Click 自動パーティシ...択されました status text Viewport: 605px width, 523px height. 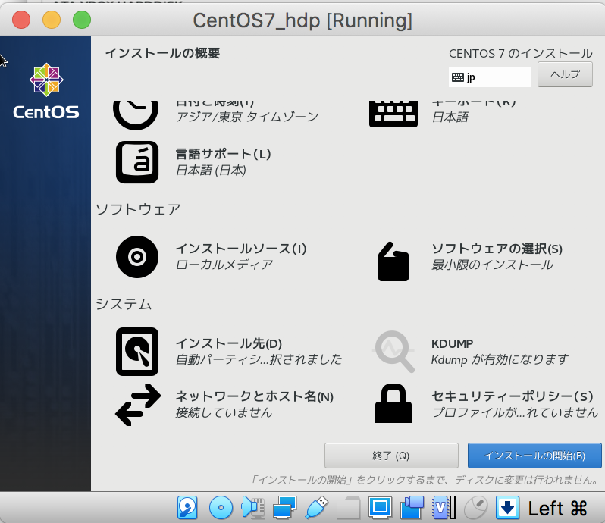[x=259, y=359]
